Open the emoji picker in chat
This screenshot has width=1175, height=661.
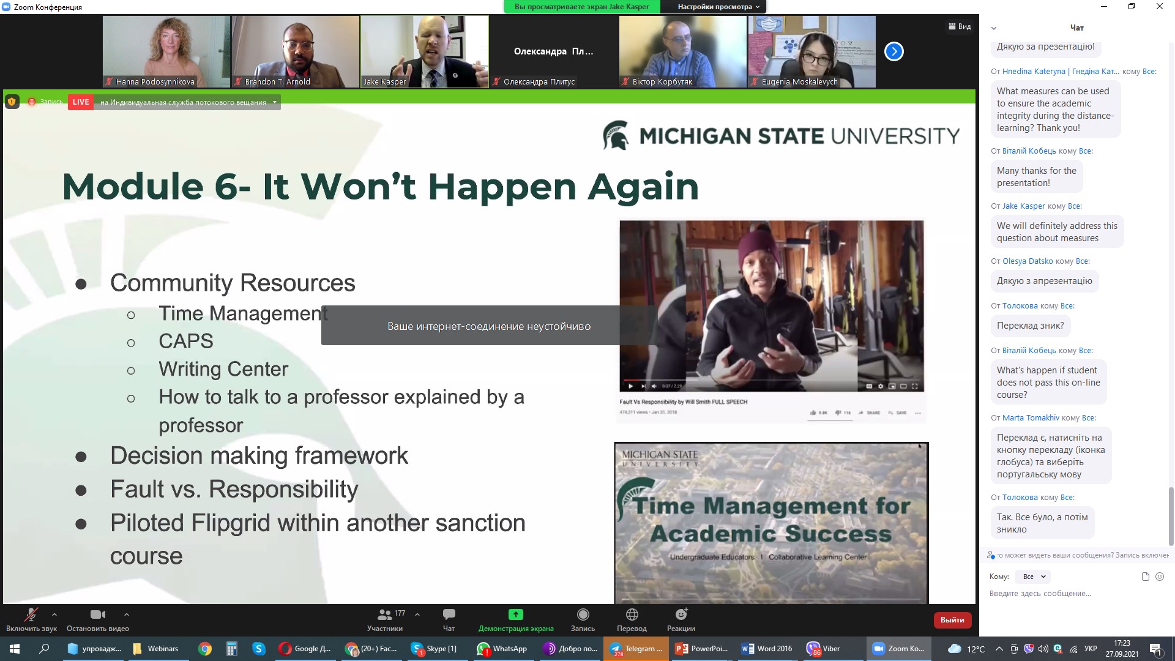pyautogui.click(x=1159, y=577)
